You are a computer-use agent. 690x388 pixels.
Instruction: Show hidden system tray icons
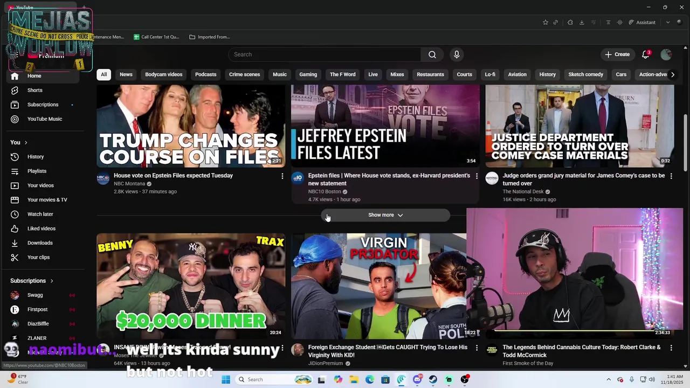coord(609,379)
